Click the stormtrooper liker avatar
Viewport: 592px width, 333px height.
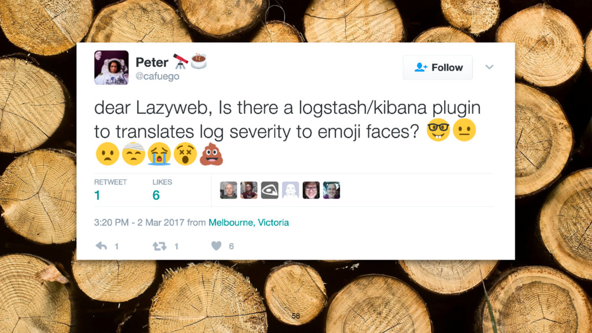point(290,190)
